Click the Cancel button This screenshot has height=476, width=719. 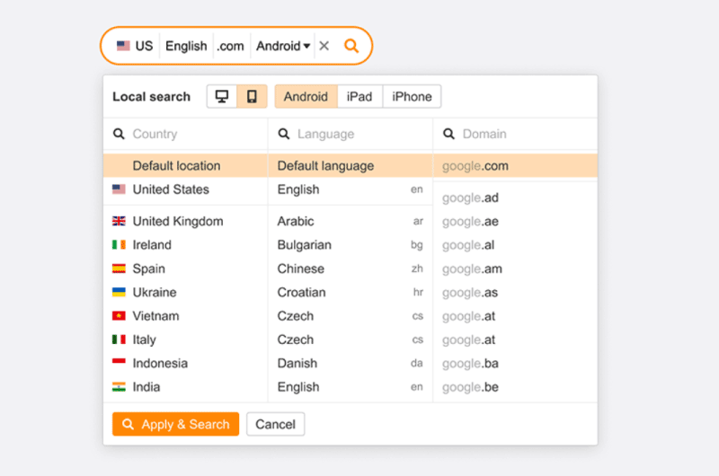click(276, 424)
